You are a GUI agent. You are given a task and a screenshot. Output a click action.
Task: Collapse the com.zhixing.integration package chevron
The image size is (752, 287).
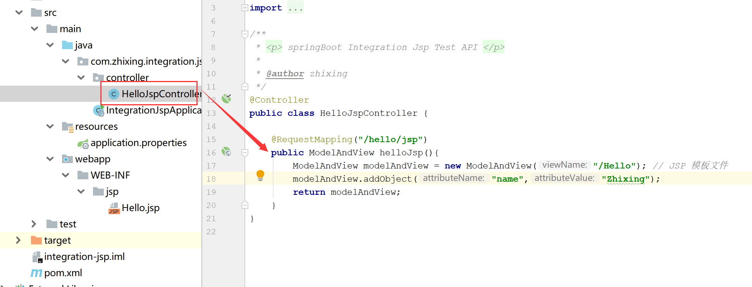point(65,61)
